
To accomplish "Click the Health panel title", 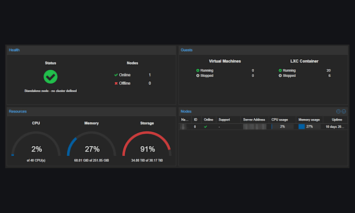I will [x=14, y=50].
